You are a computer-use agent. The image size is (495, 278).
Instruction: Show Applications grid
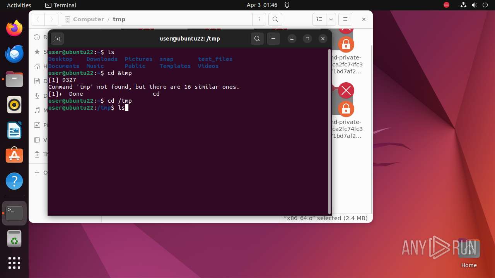pos(14,263)
